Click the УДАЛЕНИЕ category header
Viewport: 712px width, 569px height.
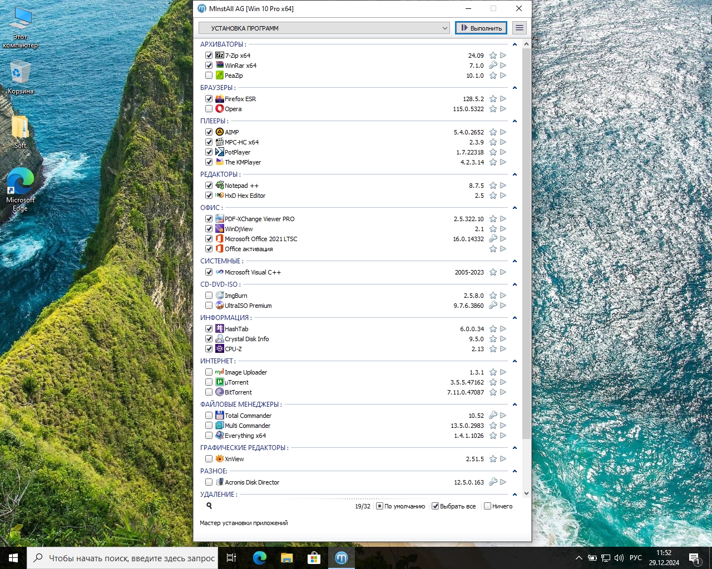pos(219,495)
